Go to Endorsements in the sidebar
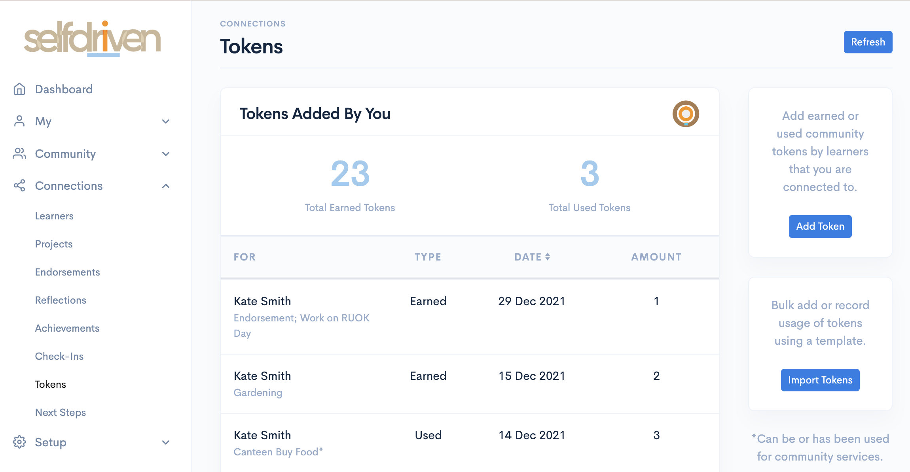The height and width of the screenshot is (472, 910). point(67,272)
